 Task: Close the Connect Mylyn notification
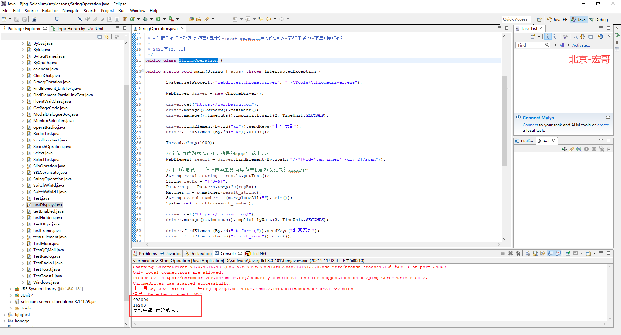(x=608, y=117)
